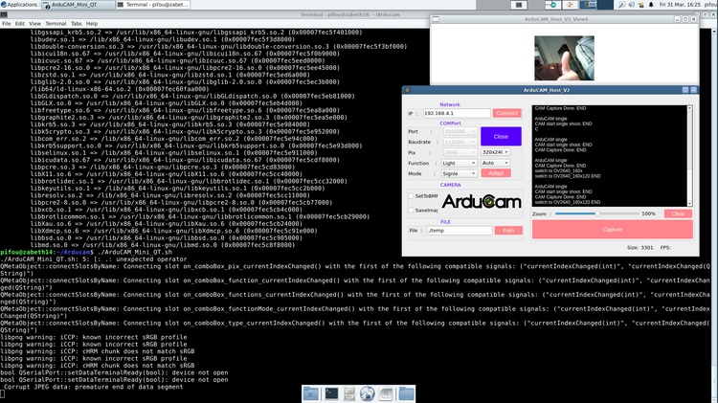Open the Function Light dropdown
This screenshot has height=403, width=718.
point(460,163)
